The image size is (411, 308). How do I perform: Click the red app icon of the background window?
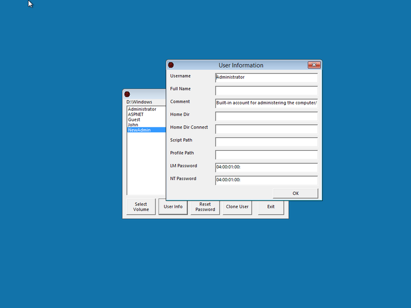[x=127, y=94]
